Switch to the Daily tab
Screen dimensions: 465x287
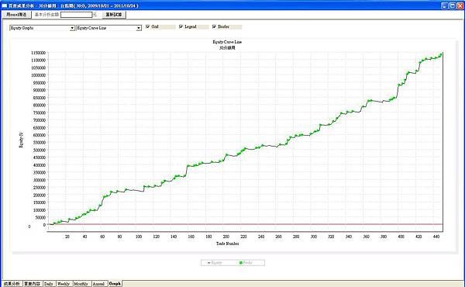49,284
